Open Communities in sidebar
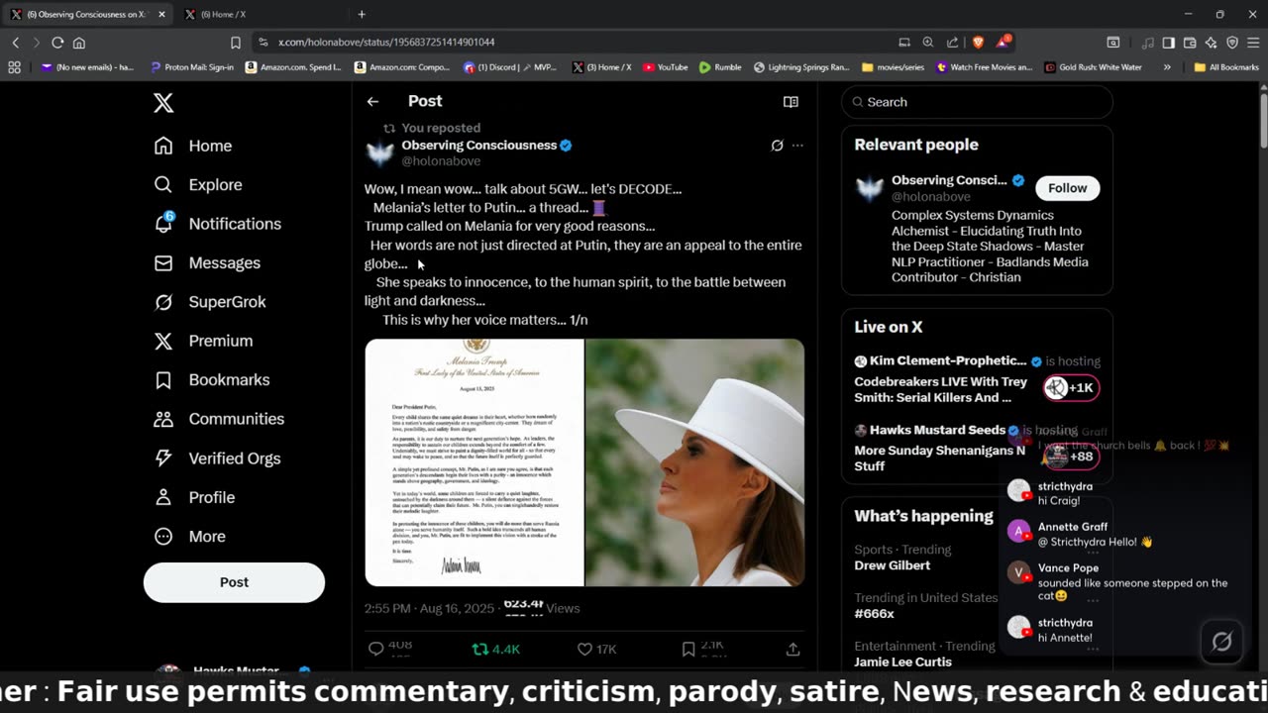The height and width of the screenshot is (713, 1268). click(219, 419)
